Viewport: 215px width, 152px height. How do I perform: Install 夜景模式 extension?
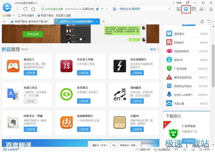tap(84, 101)
